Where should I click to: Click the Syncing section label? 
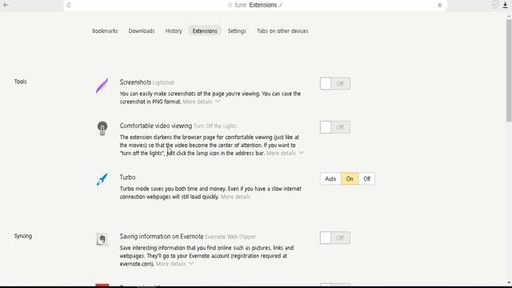(x=23, y=236)
